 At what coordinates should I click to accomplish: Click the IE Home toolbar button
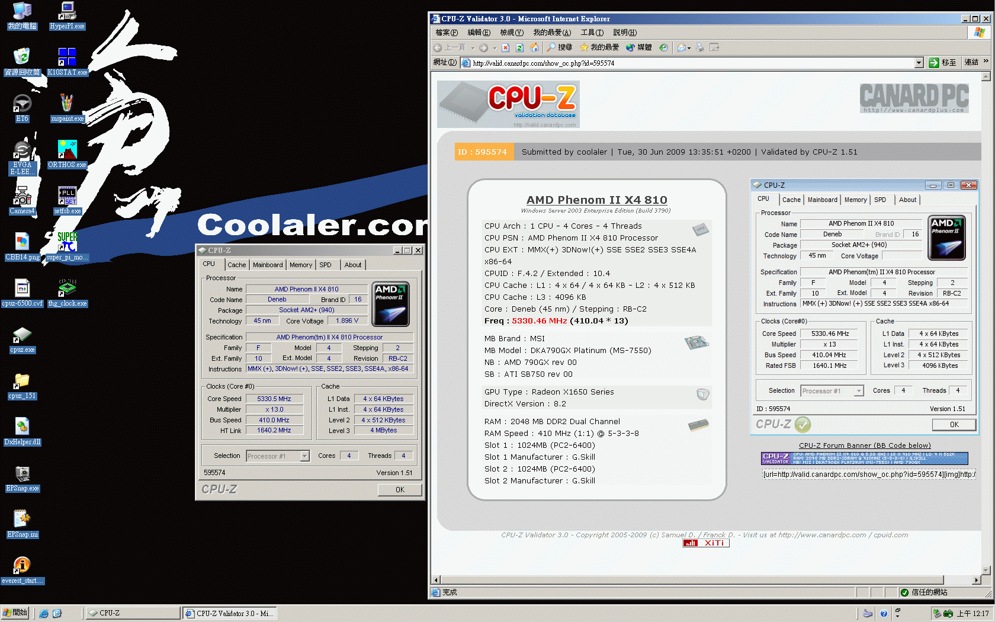534,47
